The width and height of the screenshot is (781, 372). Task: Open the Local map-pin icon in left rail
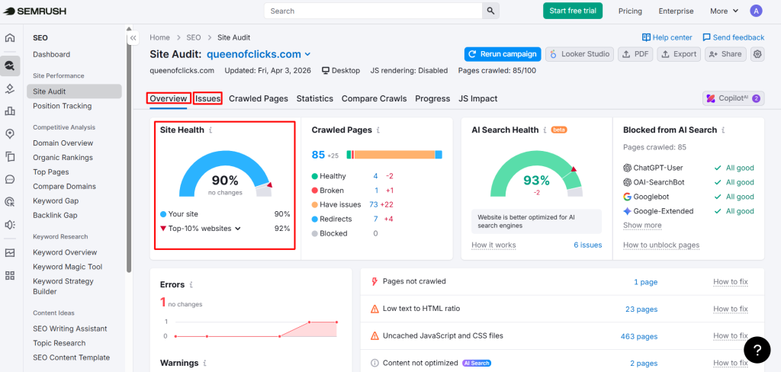(10, 133)
